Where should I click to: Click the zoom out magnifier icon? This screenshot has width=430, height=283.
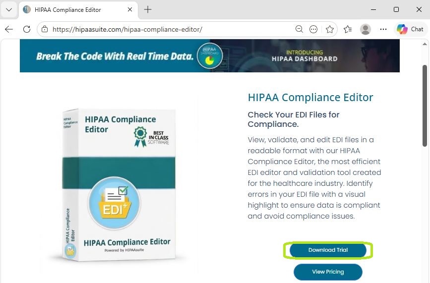coord(299,29)
